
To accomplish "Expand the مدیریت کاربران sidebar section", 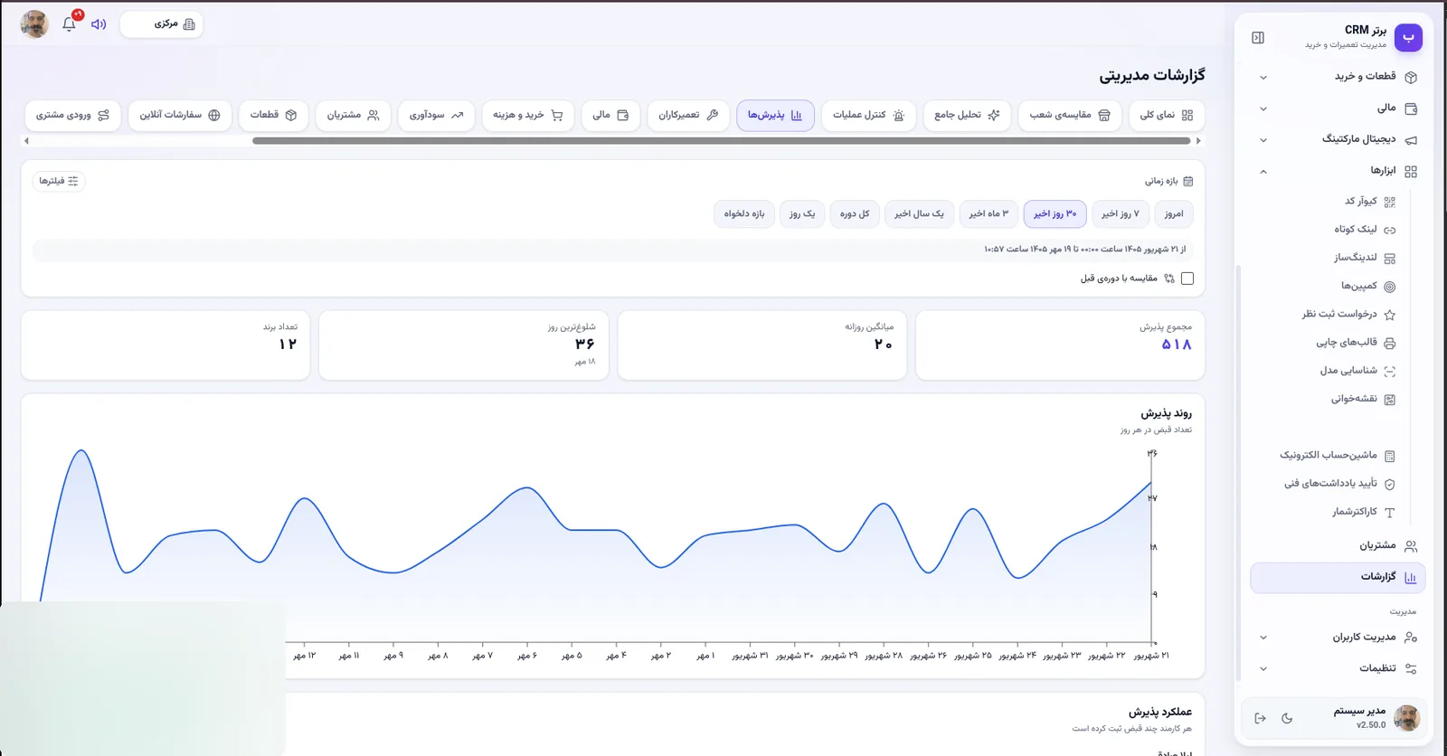I will 1338,638.
